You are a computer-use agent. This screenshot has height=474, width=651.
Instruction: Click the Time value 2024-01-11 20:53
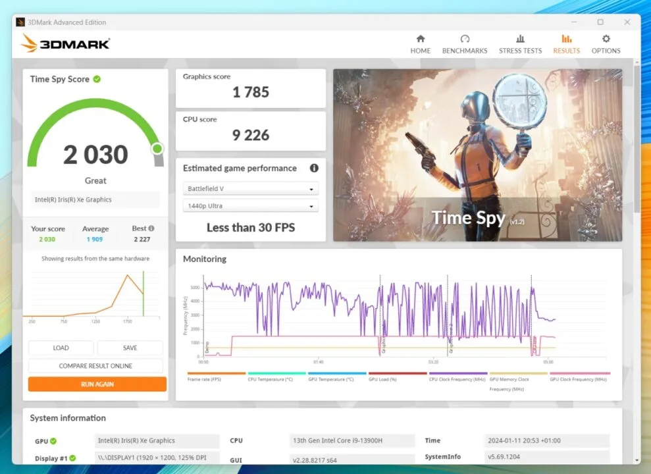tap(547, 440)
